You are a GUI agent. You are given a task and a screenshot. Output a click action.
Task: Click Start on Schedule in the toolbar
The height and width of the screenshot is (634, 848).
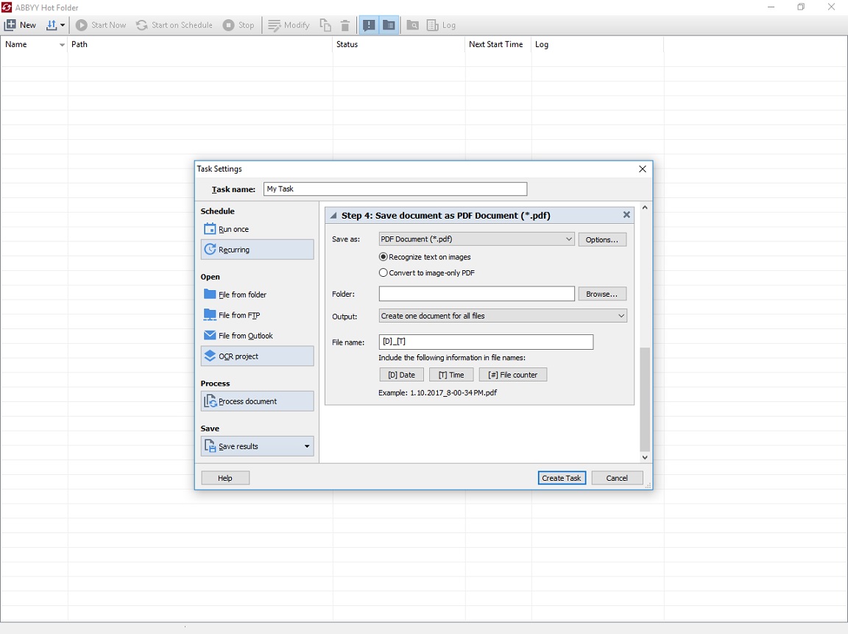pos(174,25)
